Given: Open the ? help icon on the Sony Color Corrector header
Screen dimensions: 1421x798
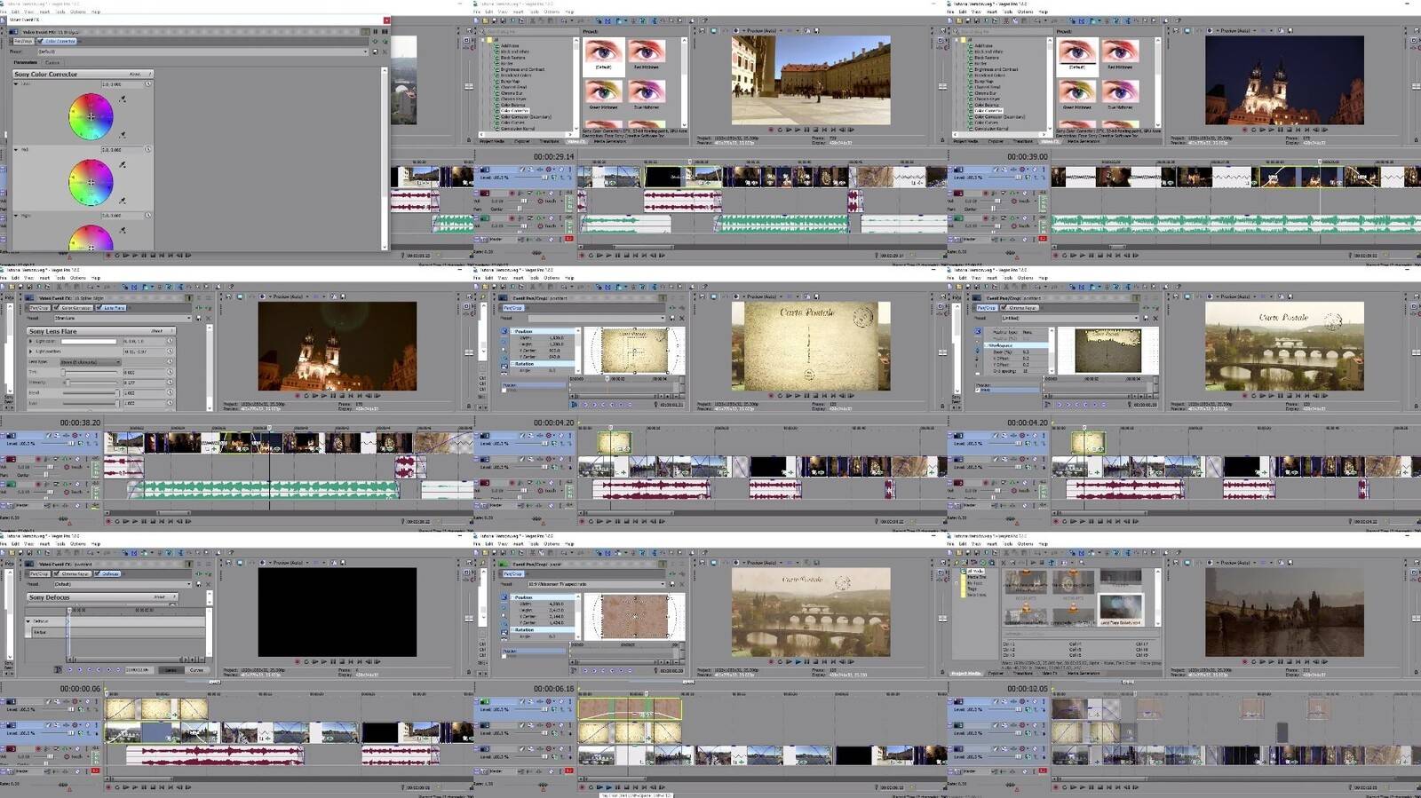Looking at the screenshot, I should pos(149,74).
